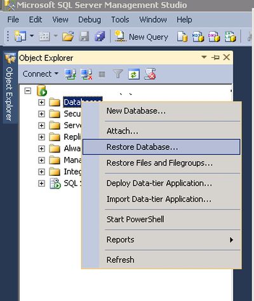Click the Disconnect server icon
Image resolution: width=254 pixels, height=301 pixels.
(x=86, y=74)
